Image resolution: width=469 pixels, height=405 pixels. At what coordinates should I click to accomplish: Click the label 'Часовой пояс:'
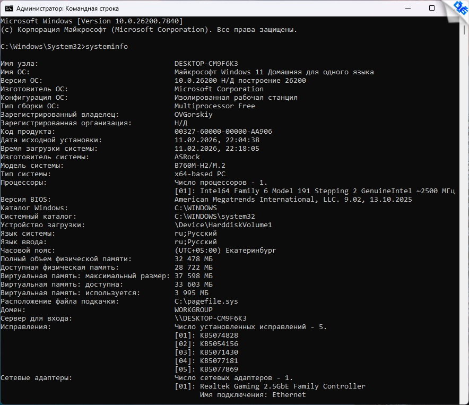pos(28,250)
